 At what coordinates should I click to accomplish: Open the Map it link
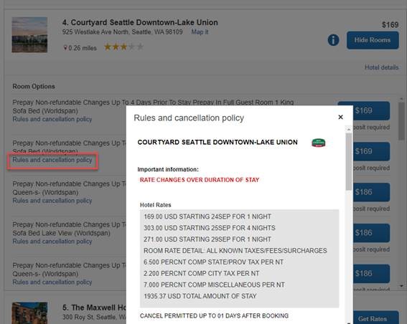[x=200, y=32]
